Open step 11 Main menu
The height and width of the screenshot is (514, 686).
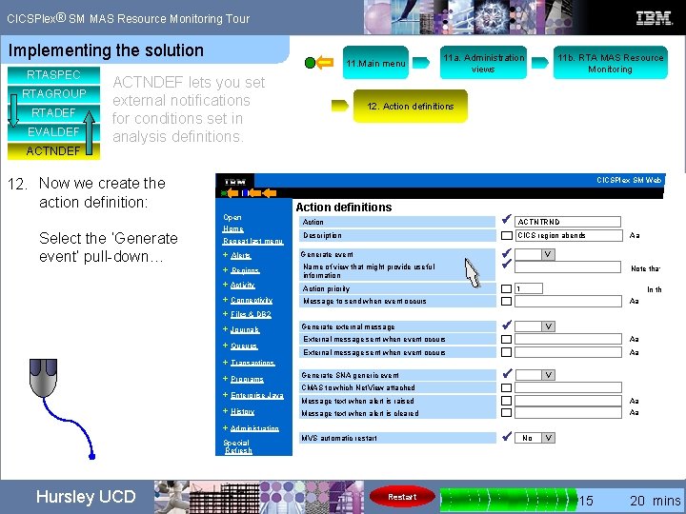375,63
